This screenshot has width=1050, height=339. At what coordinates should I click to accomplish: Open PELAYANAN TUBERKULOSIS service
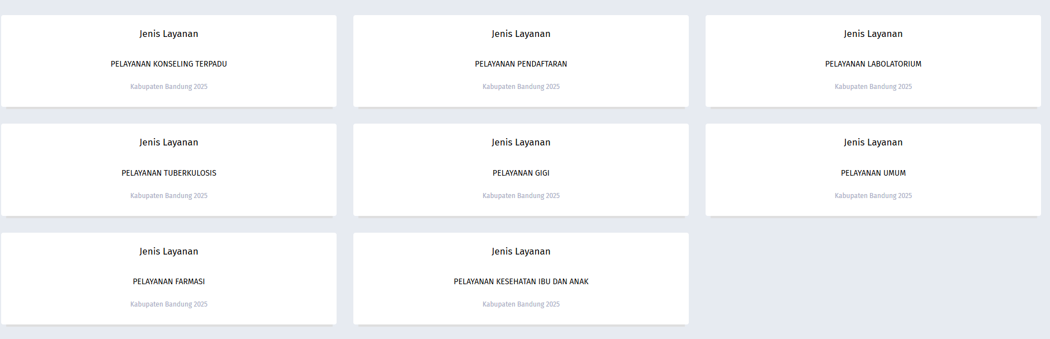pos(168,173)
